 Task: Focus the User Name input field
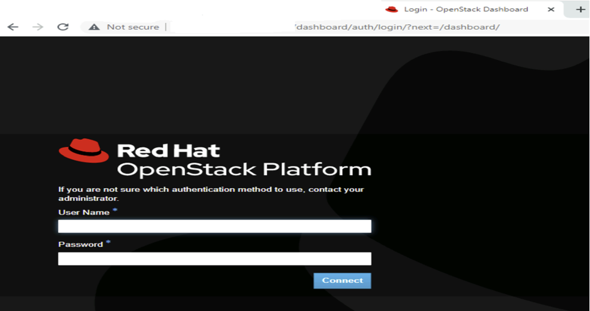[214, 227]
